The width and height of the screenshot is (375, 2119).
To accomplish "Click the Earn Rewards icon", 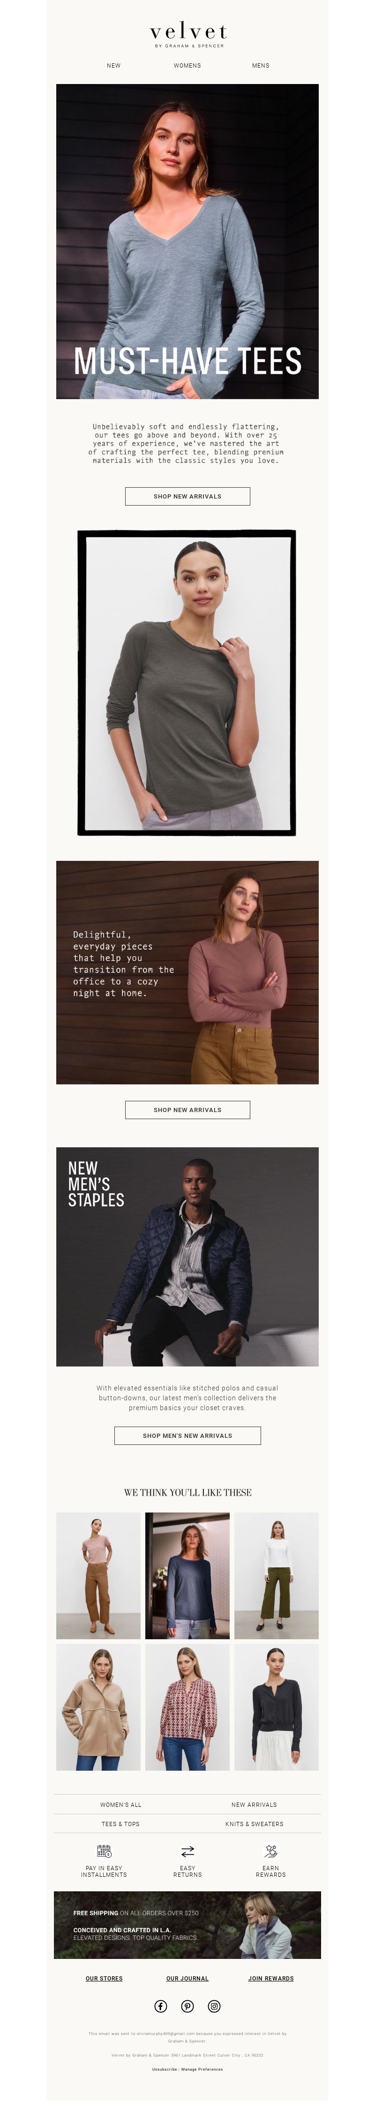I will (271, 1851).
